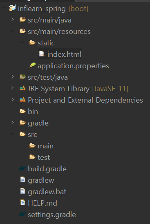The width and height of the screenshot is (150, 224).
Task: Select the build.gradle file name
Action: 47,169
